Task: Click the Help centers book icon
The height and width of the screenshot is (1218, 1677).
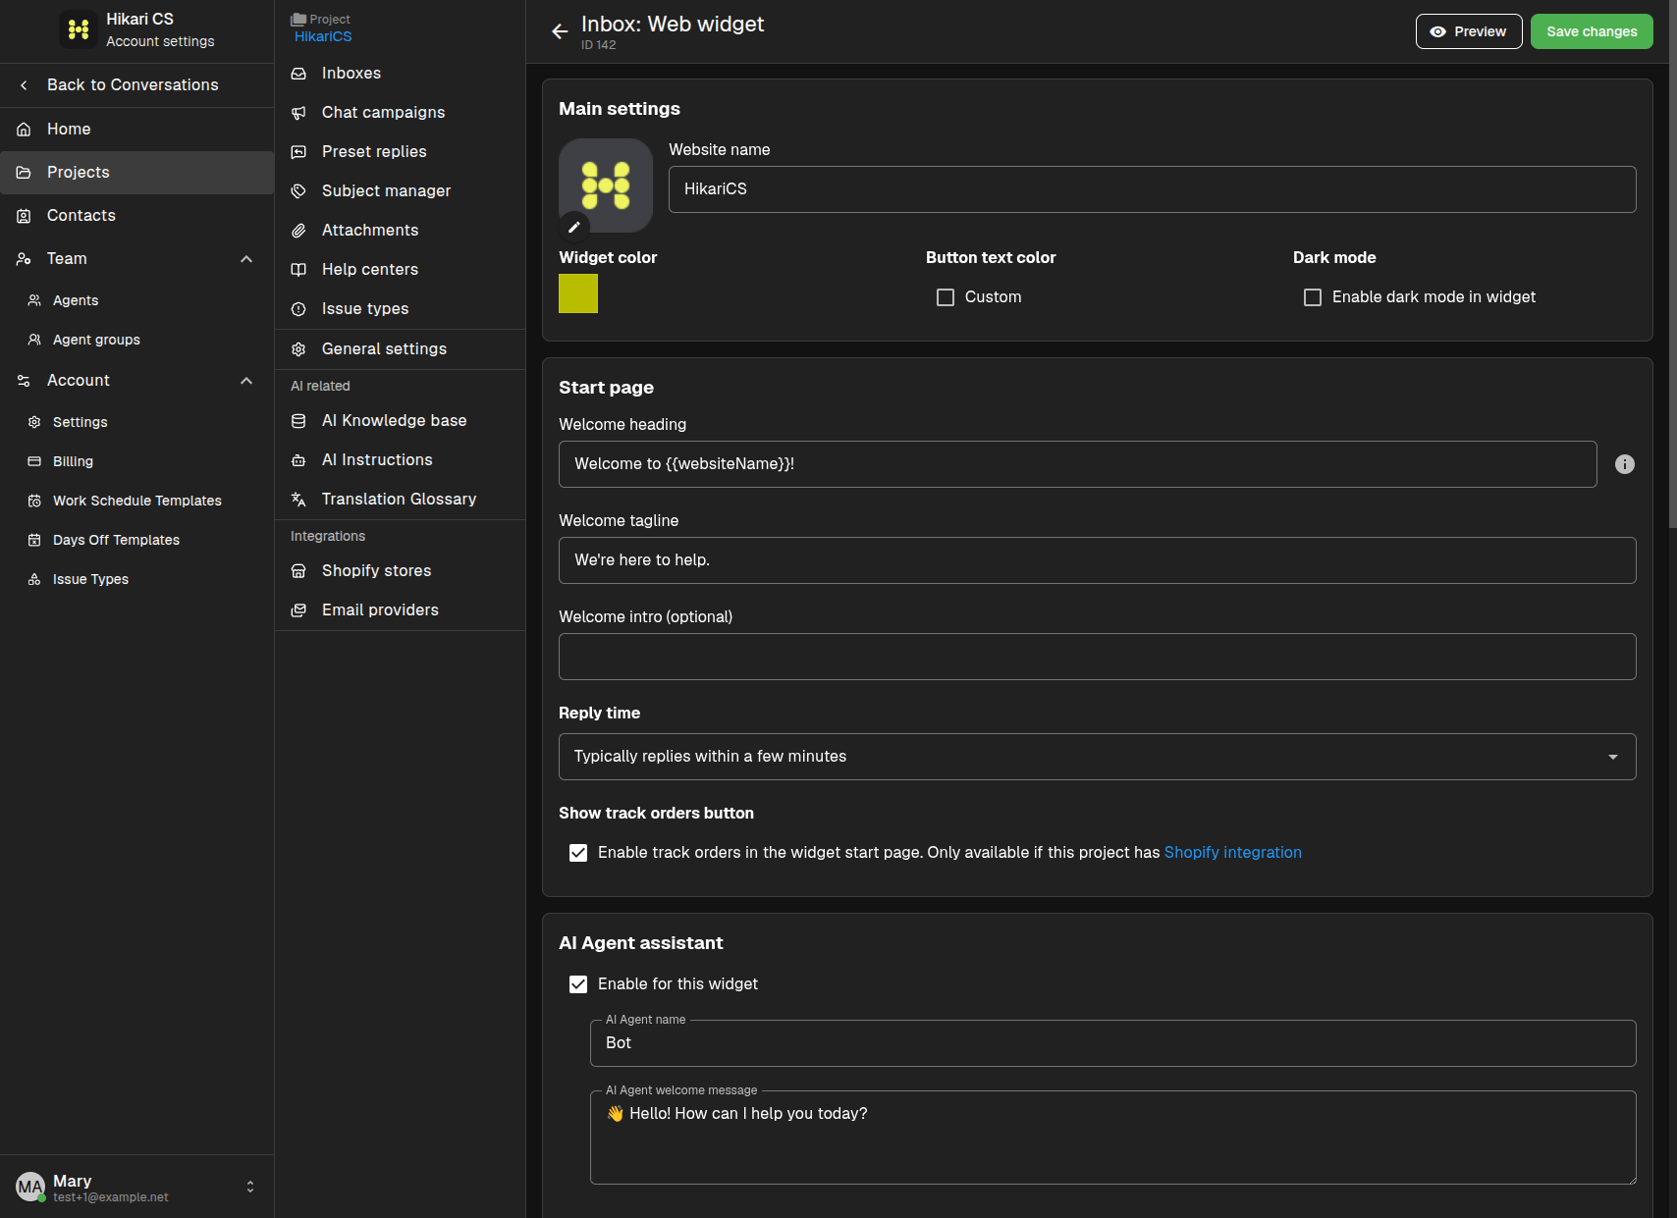Action: coord(298,270)
